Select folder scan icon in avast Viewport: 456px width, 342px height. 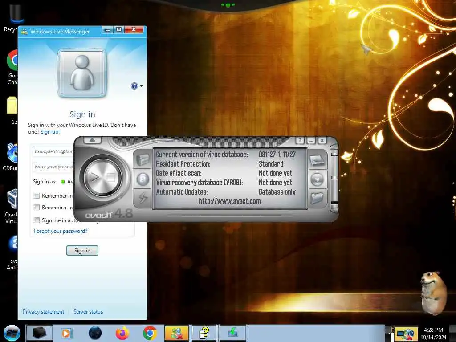[x=317, y=198]
